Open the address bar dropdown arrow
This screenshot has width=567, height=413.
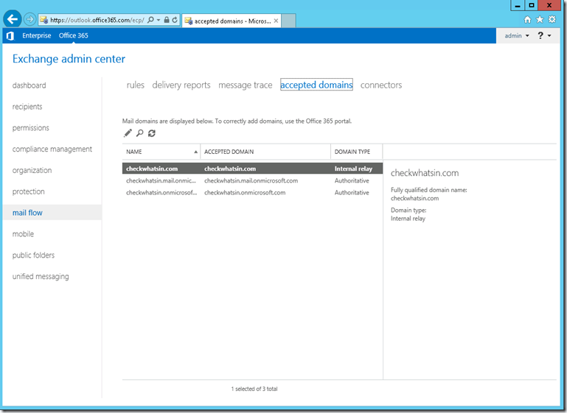(x=159, y=20)
